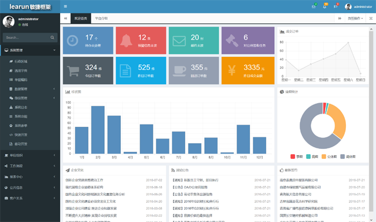
Task: Click the coffee cup icon on 355 tile
Action: pyautogui.click(x=179, y=71)
